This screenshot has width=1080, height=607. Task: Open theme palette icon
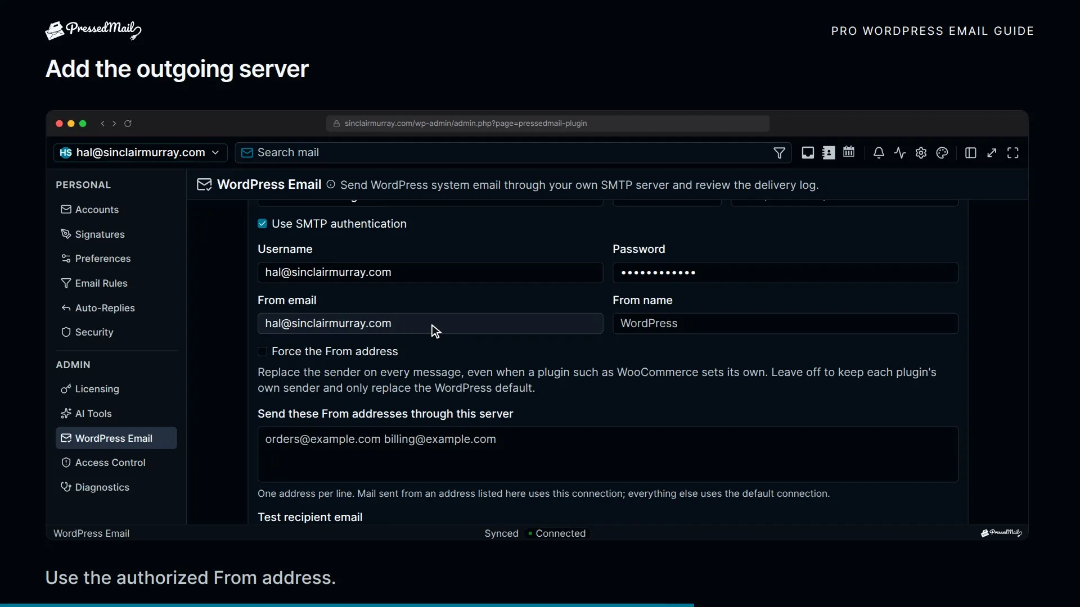click(x=942, y=153)
